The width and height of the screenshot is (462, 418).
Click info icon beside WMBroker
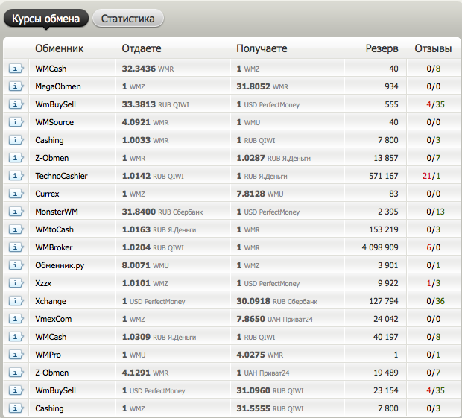(x=16, y=247)
